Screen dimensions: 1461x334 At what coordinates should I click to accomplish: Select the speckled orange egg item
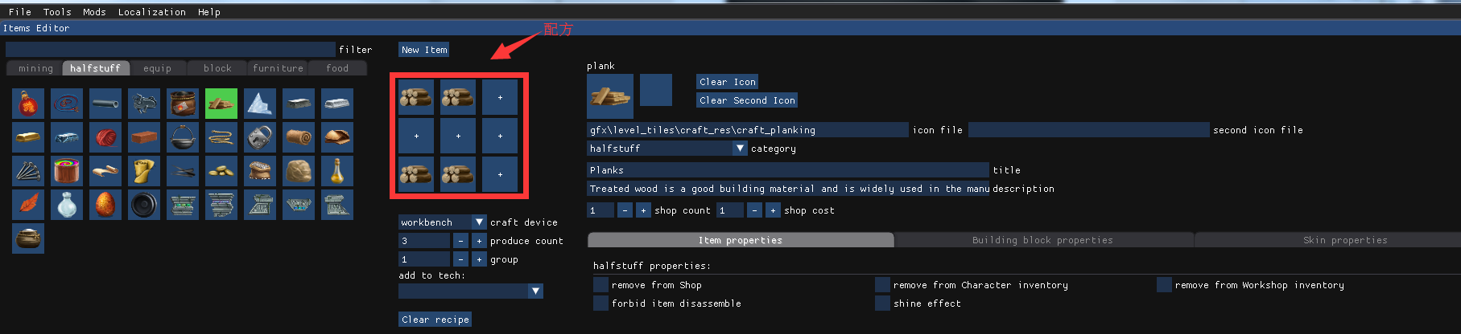(x=105, y=205)
